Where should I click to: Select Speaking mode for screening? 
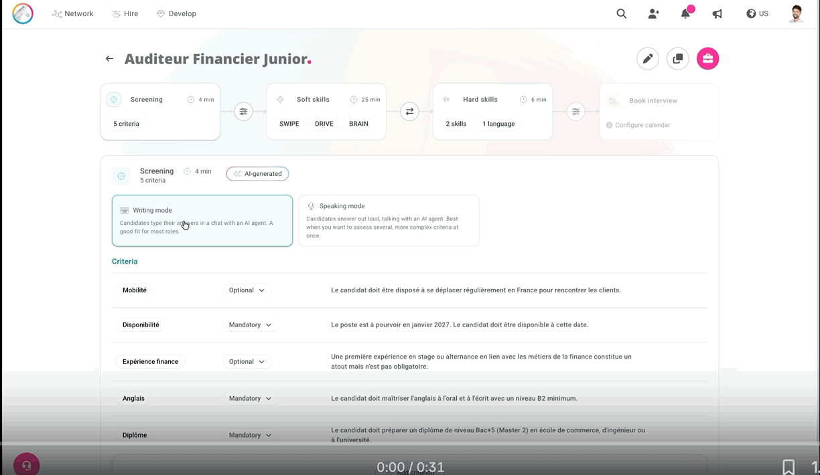[x=389, y=221]
